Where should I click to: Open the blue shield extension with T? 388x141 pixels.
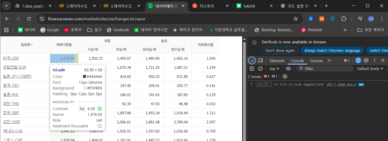(x=333, y=19)
